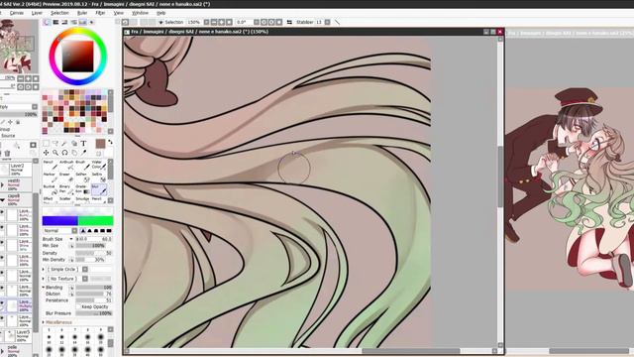Adjust the Persistence slider
634x357 pixels.
coord(94,300)
